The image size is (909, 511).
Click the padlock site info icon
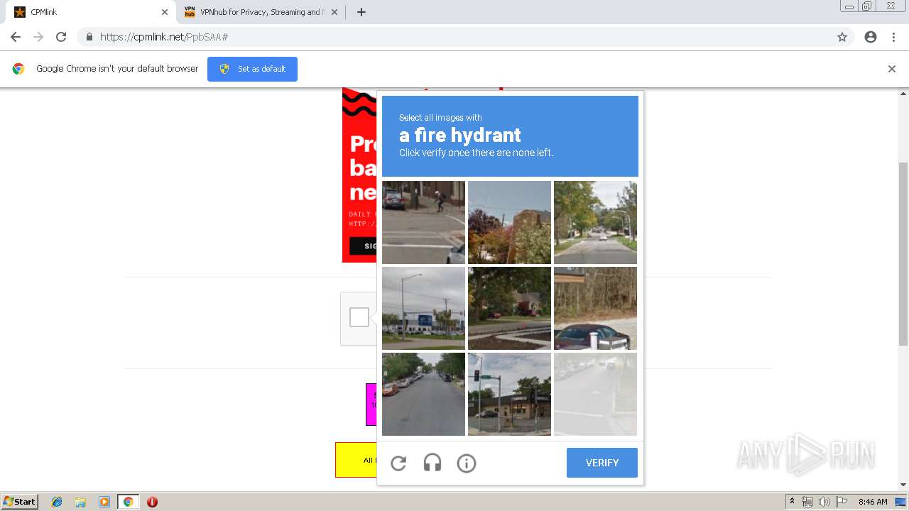[x=89, y=37]
